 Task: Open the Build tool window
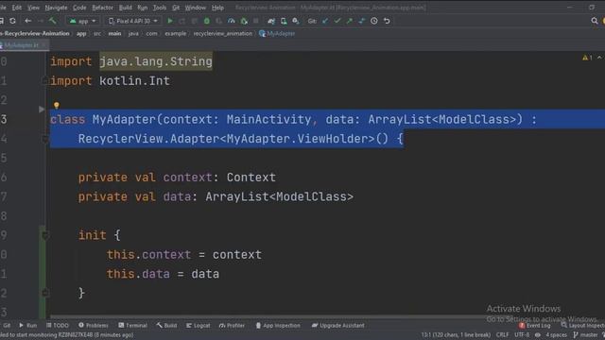pos(166,325)
